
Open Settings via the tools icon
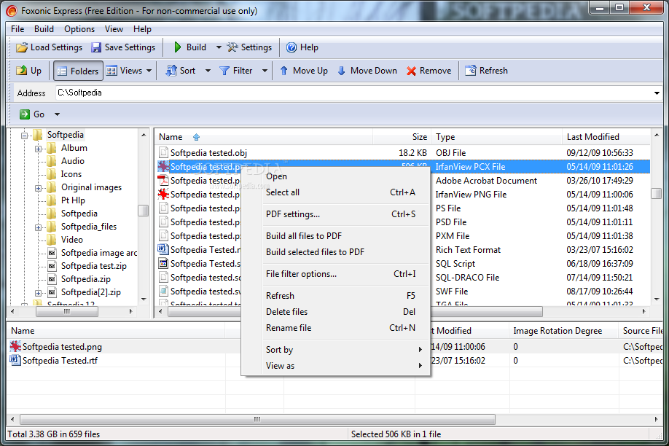point(232,47)
